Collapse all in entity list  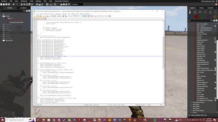[x=27, y=11]
